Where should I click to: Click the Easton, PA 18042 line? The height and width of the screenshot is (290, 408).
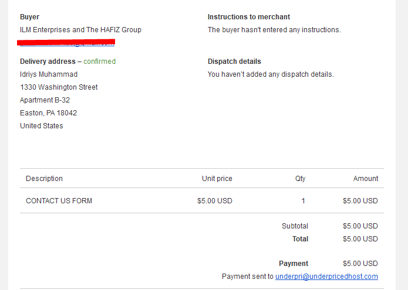(48, 113)
